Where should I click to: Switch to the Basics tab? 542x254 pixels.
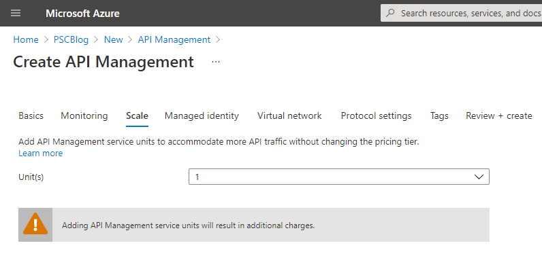pyautogui.click(x=31, y=116)
